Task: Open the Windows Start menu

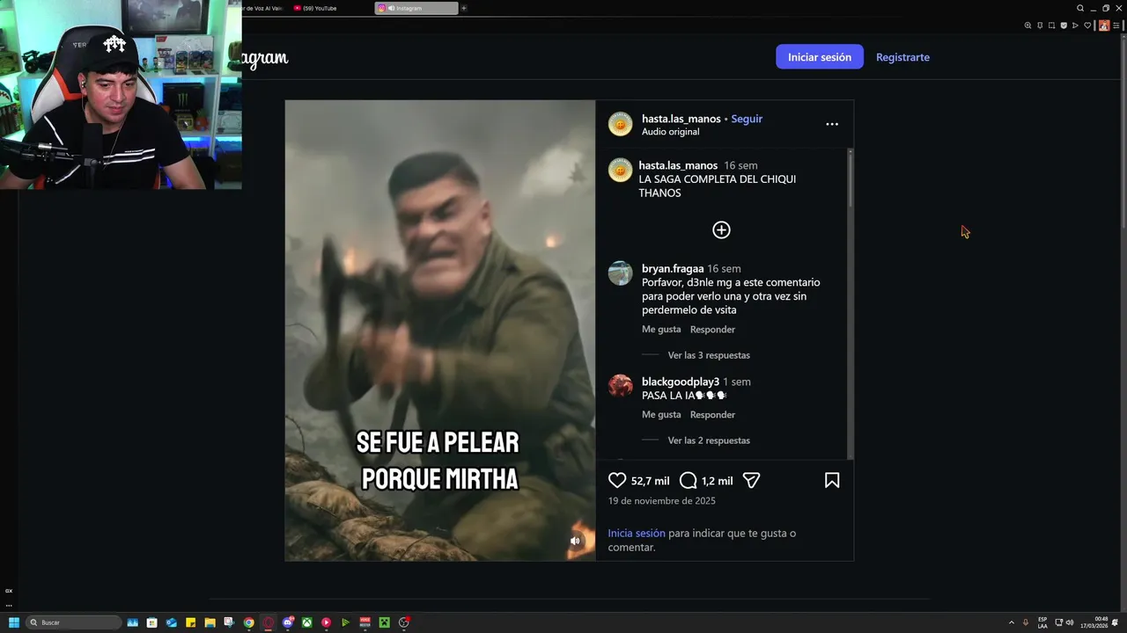Action: click(14, 622)
